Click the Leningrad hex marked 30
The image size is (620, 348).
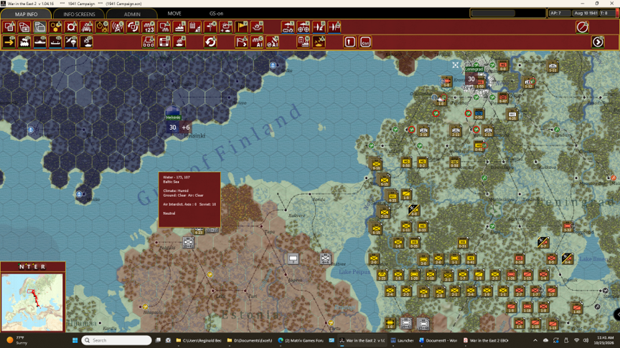(471, 79)
